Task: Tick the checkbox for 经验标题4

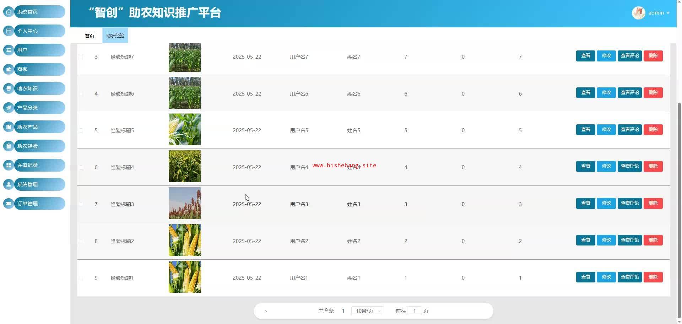Action: [x=81, y=167]
